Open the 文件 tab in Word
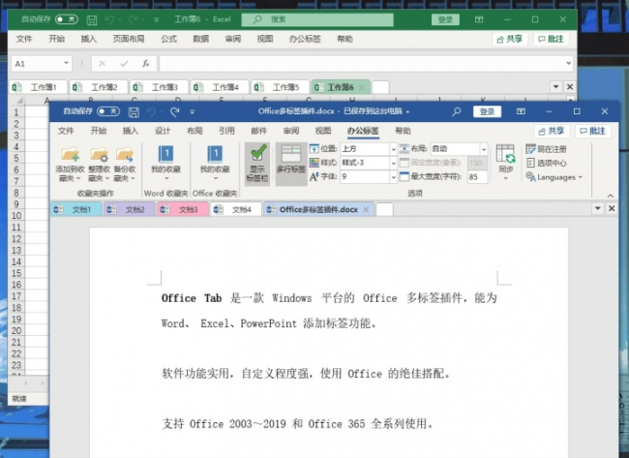Image resolution: width=629 pixels, height=458 pixels. tap(66, 131)
